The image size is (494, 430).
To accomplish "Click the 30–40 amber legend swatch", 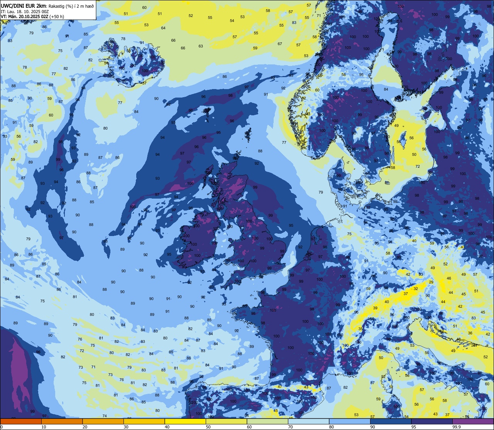I will (144, 422).
